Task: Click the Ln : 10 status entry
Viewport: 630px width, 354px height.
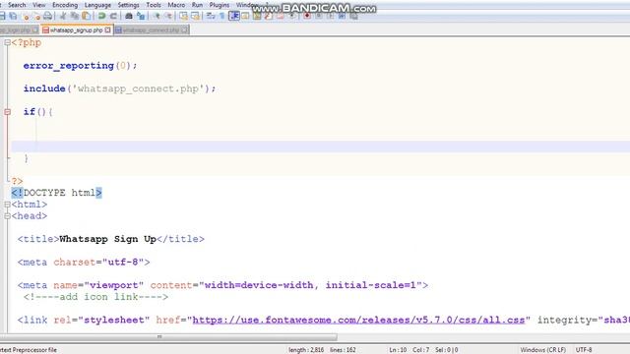Action: click(398, 350)
